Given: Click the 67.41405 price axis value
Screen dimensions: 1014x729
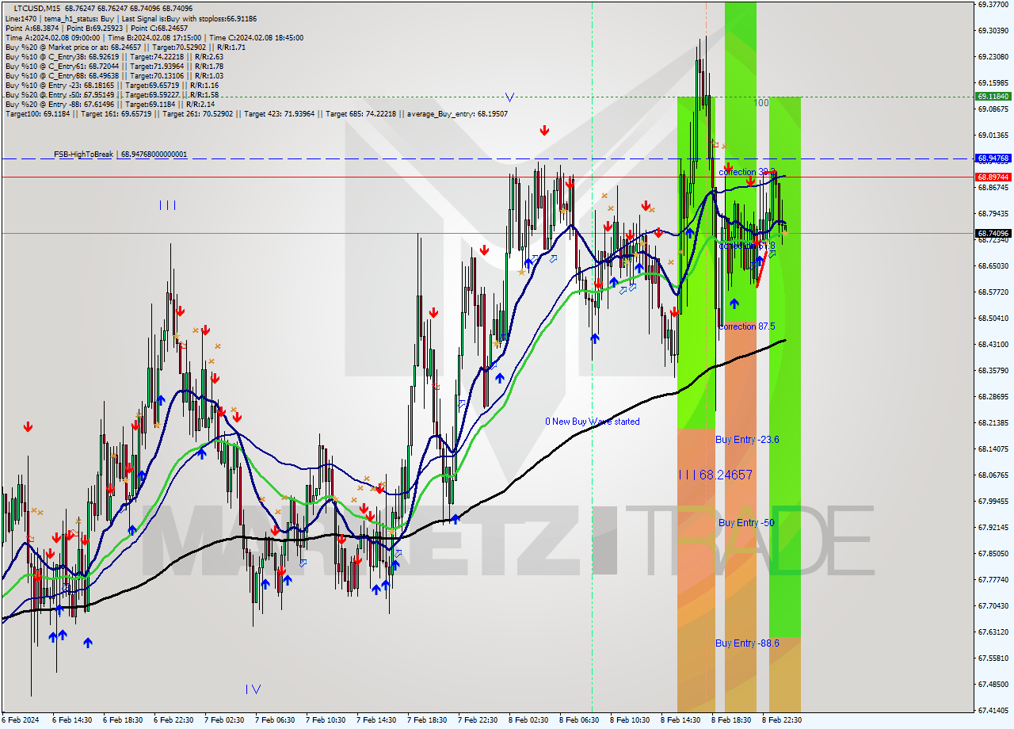Looking at the screenshot, I should [993, 710].
